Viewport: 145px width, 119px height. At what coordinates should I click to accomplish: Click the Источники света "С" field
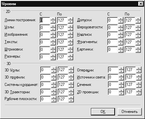pyautogui.click(x=113, y=77)
